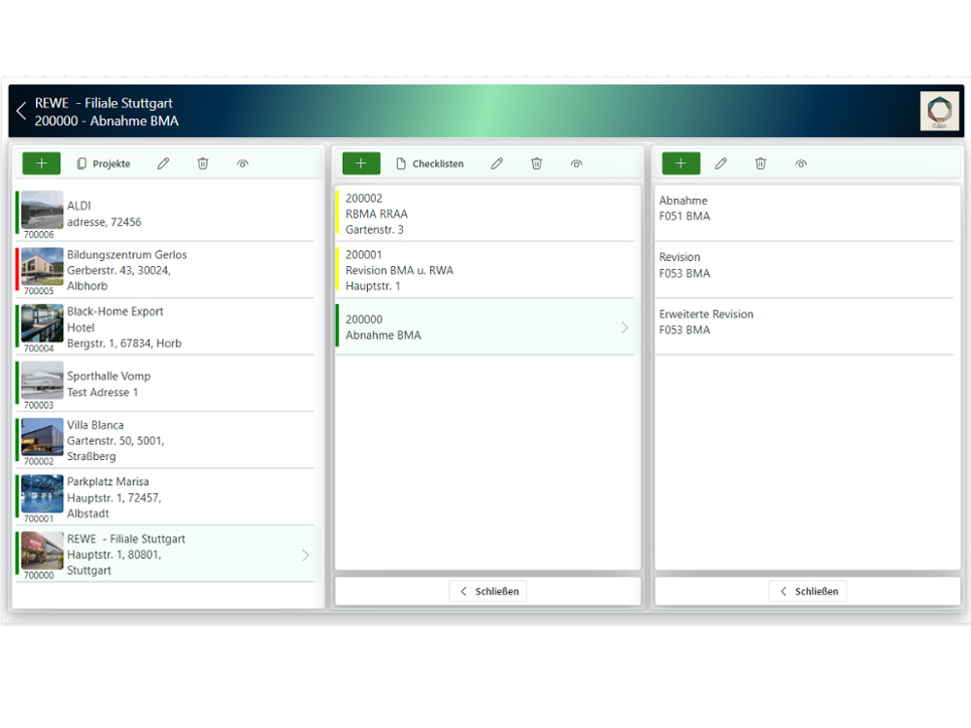Select the Parkplatz Marisa project
The height and width of the screenshot is (728, 971).
(165, 497)
